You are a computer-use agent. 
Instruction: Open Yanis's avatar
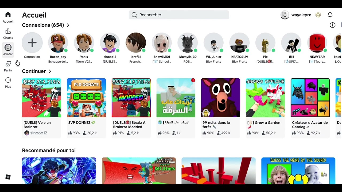[84, 43]
